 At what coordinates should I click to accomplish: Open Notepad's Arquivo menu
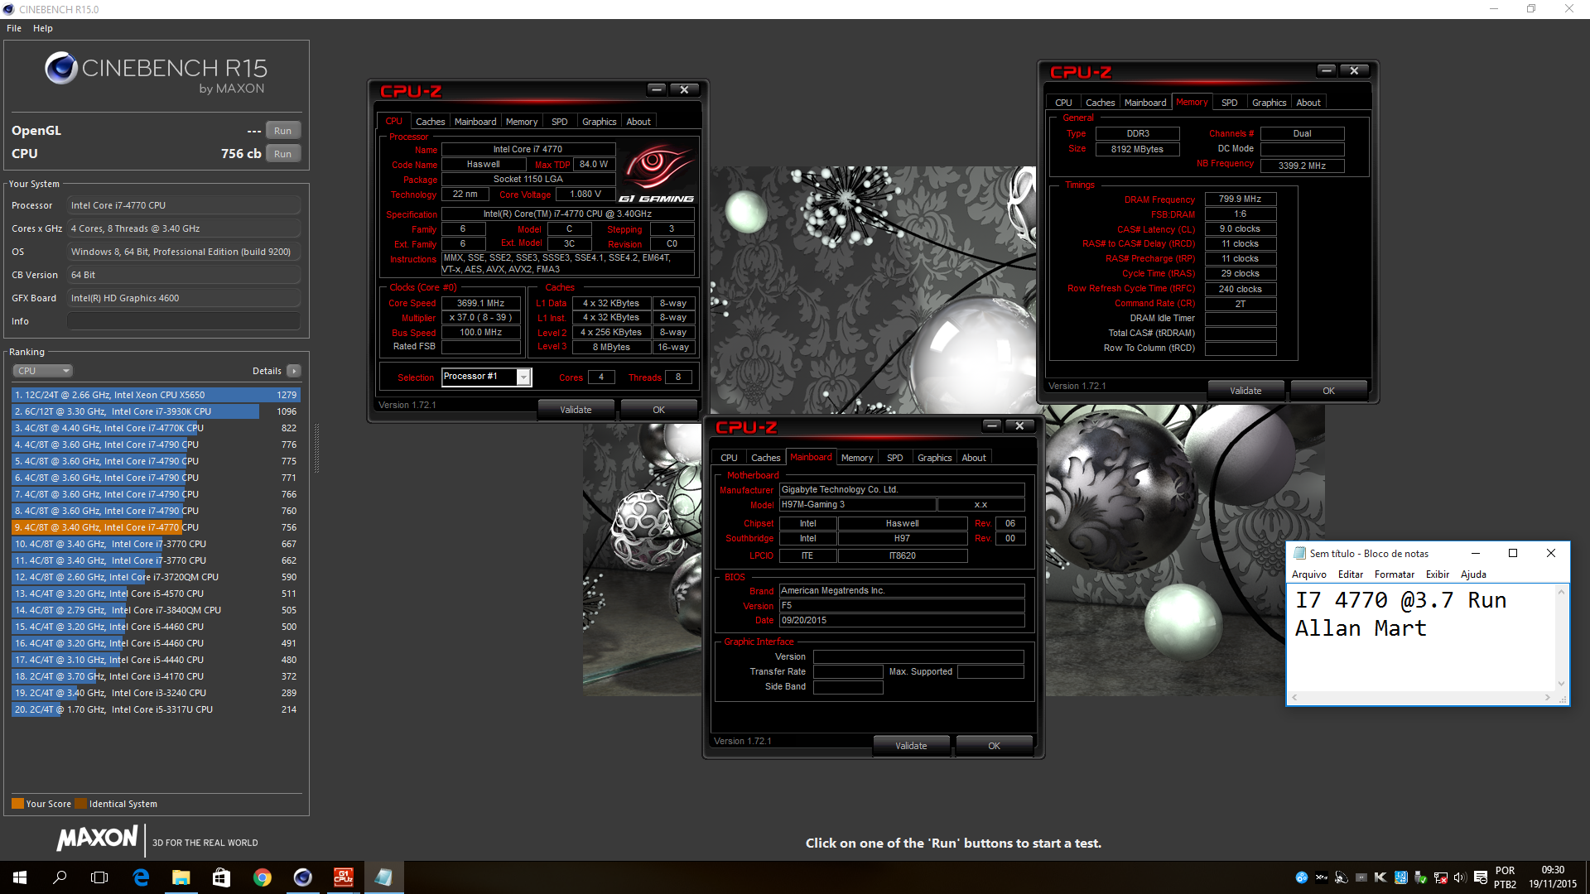click(x=1308, y=574)
